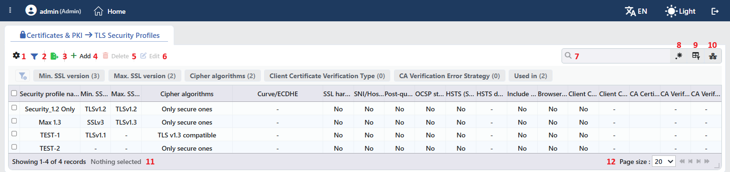Image resolution: width=730 pixels, height=172 pixels.
Task: Go to the next page
Action: pos(699,162)
